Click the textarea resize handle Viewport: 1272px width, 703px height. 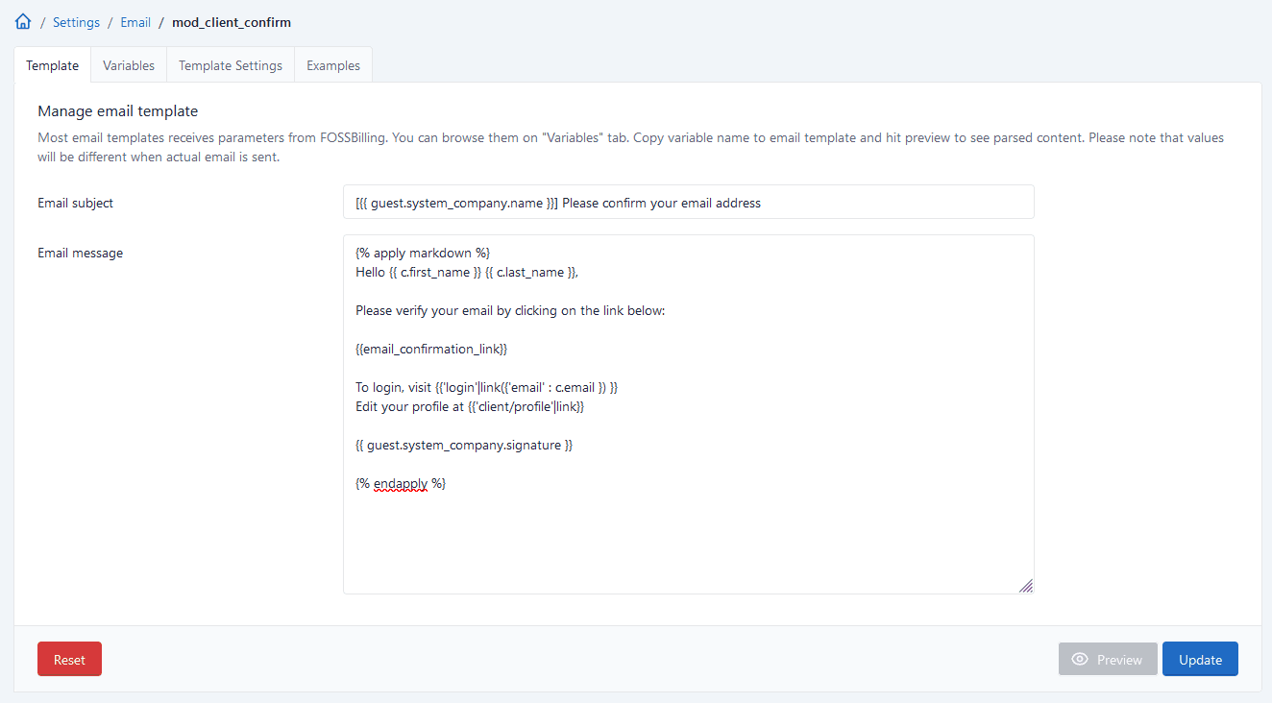tap(1026, 585)
